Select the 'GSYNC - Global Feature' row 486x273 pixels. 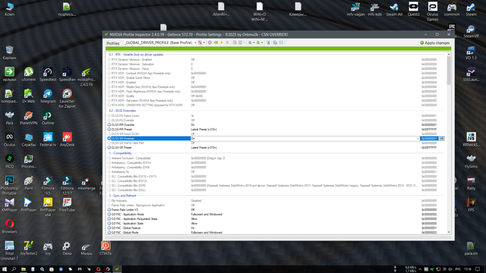276,228
